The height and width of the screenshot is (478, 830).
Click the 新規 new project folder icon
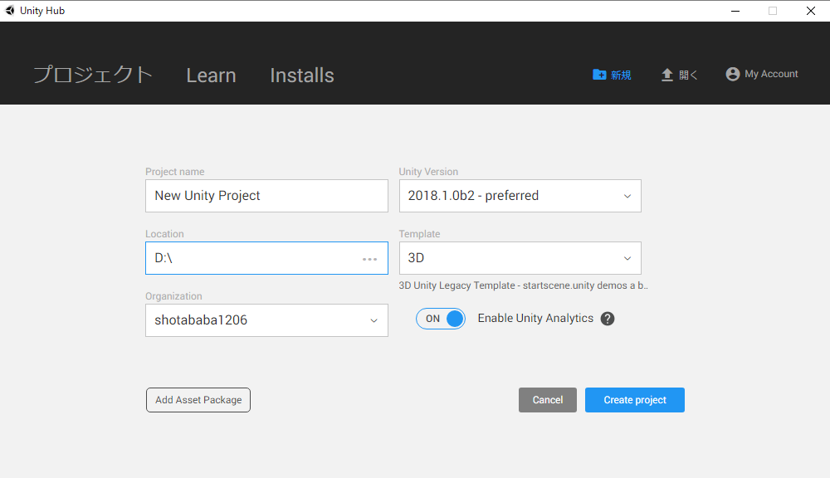pos(599,75)
